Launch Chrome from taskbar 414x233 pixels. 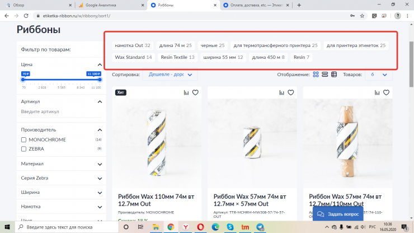pos(171,227)
